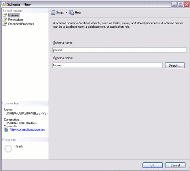
Task: Focus the Schema owner field containing Homer
Action: pos(107,65)
